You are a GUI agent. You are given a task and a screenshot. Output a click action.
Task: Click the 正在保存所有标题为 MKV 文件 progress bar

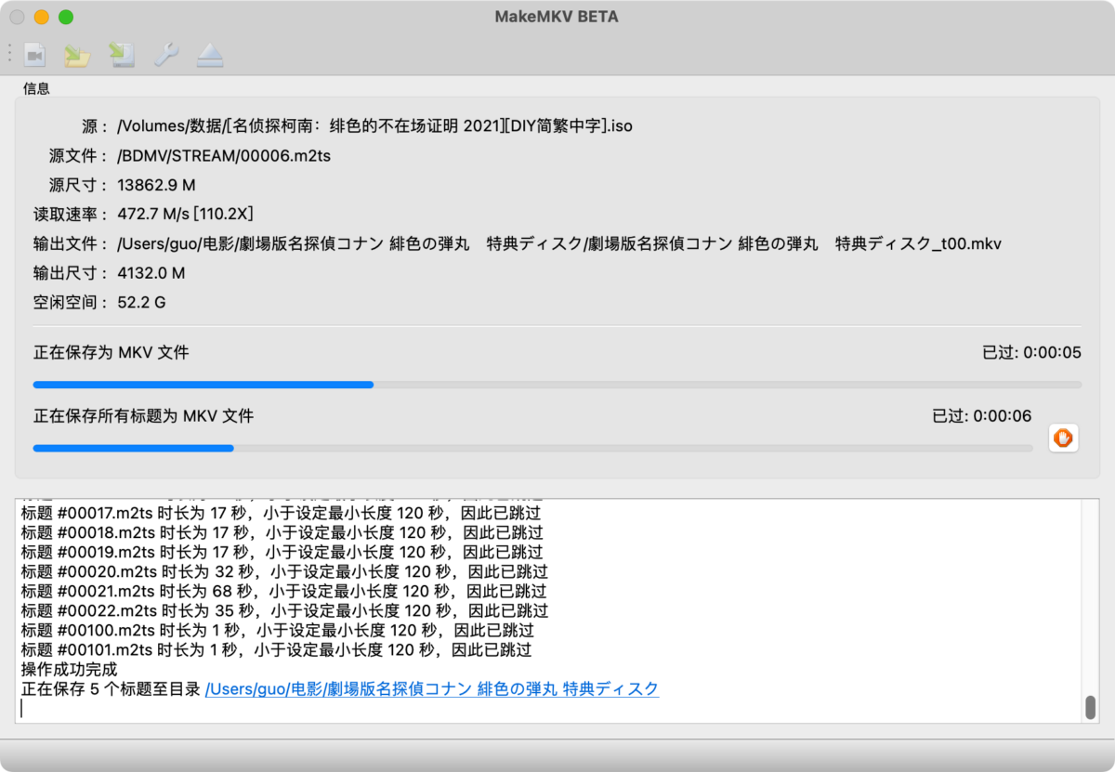533,448
